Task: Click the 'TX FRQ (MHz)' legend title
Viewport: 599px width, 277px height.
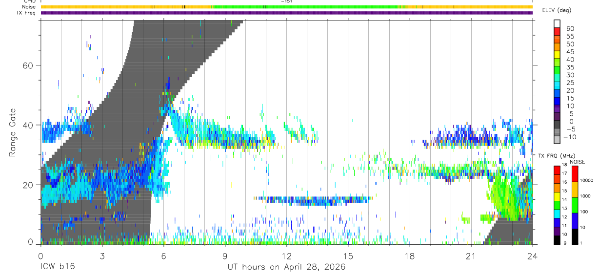Action: click(x=556, y=155)
